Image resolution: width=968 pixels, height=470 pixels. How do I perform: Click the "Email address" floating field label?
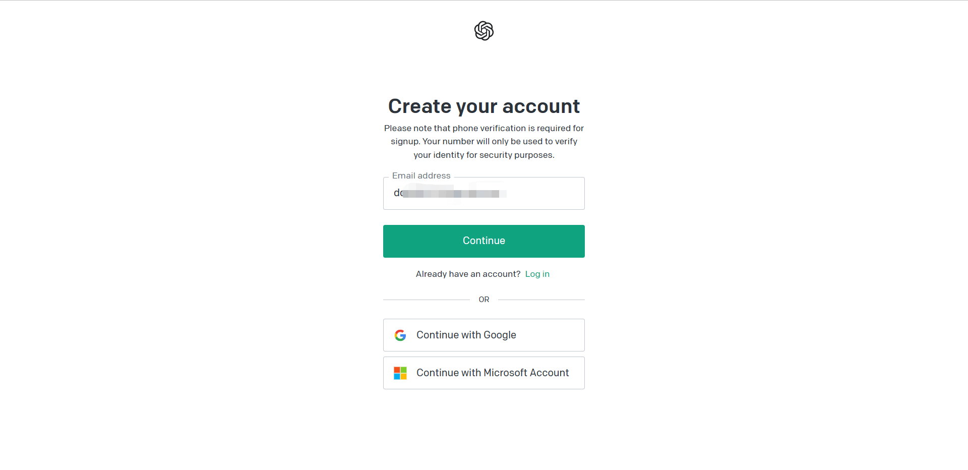pos(421,175)
